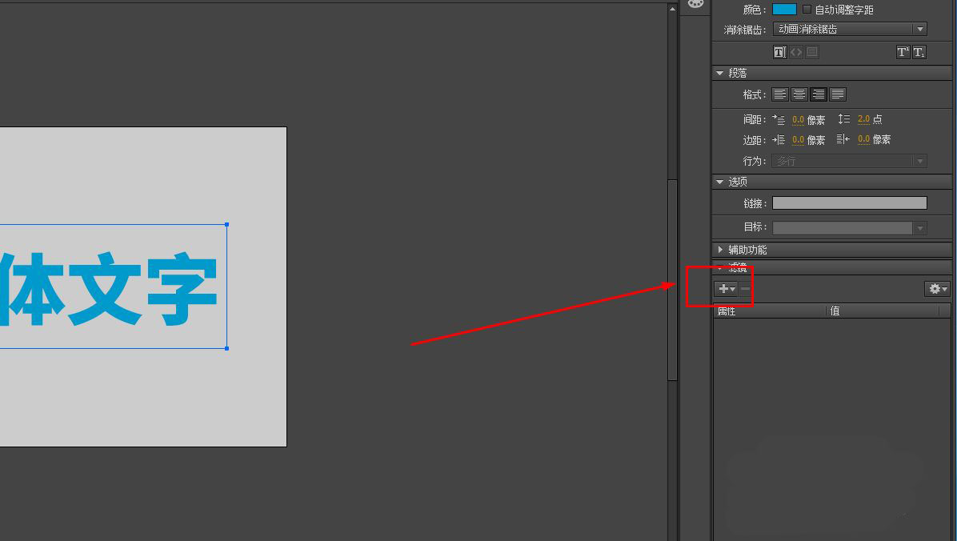Viewport: 957px width, 541px height.
Task: Open the filter options gear menu
Action: [x=937, y=289]
